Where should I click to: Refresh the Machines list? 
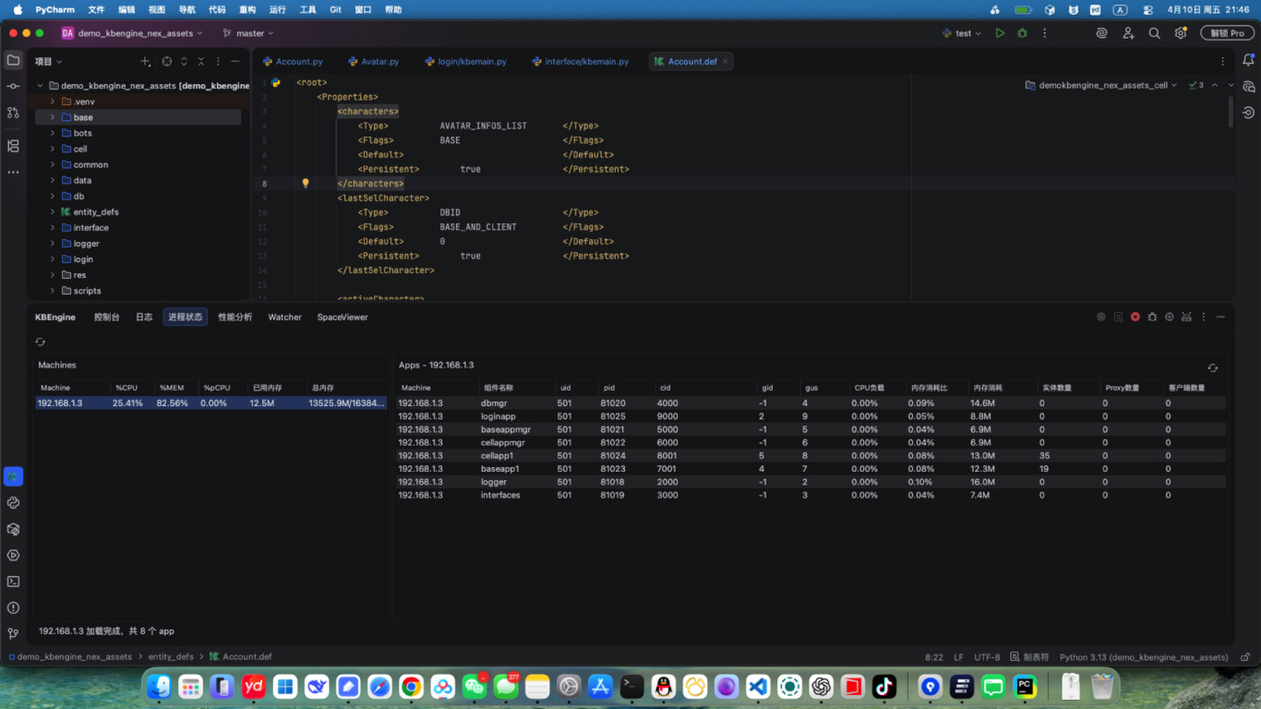point(40,342)
